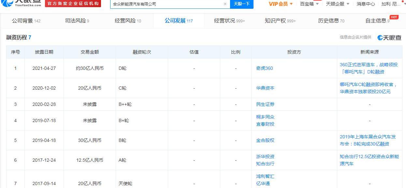Switch to the 自主信息 tab
Screen dimensions: 406x188
[377, 21]
